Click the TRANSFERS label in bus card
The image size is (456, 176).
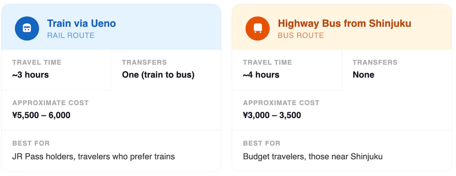(375, 62)
